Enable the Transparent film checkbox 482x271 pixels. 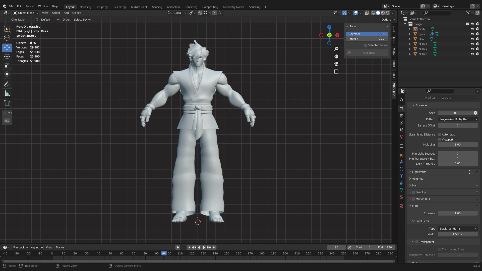pyautogui.click(x=417, y=242)
